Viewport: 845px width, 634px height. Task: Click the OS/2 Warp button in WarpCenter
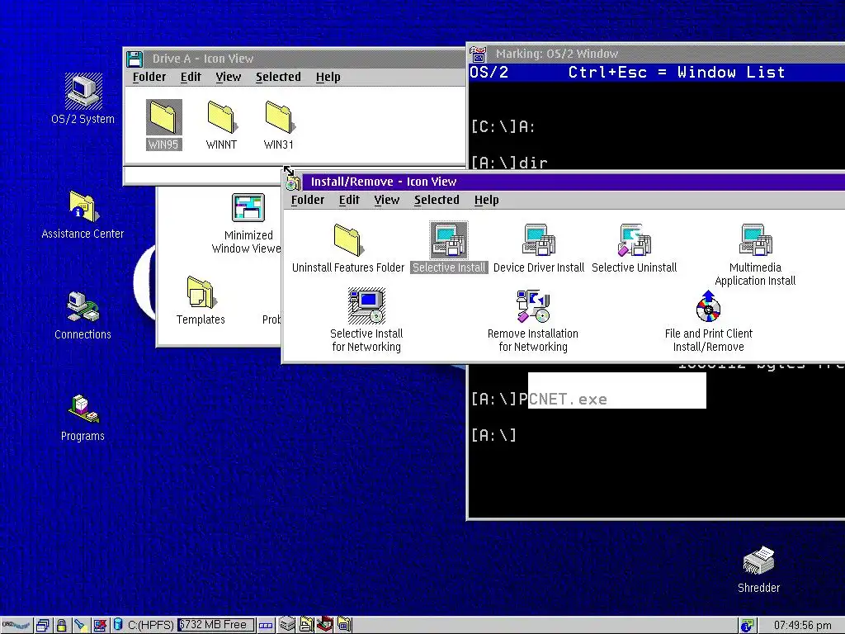point(17,626)
